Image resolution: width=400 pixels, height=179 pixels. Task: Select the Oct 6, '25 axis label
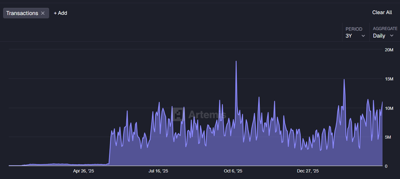coord(233,171)
